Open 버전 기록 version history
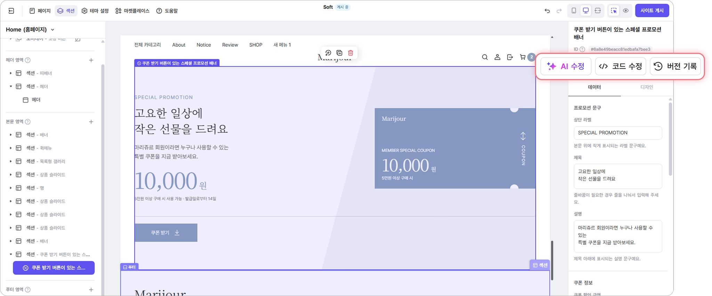This screenshot has width=712, height=296. coord(675,66)
